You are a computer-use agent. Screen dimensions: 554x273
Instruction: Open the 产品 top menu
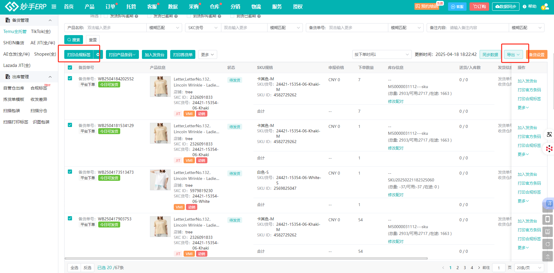(x=90, y=7)
